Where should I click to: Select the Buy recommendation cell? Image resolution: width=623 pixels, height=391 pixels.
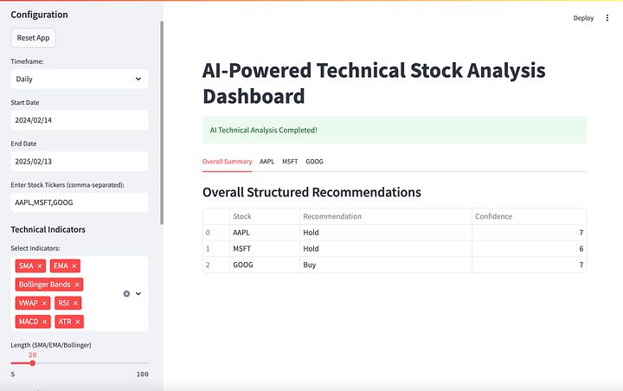tap(386, 265)
